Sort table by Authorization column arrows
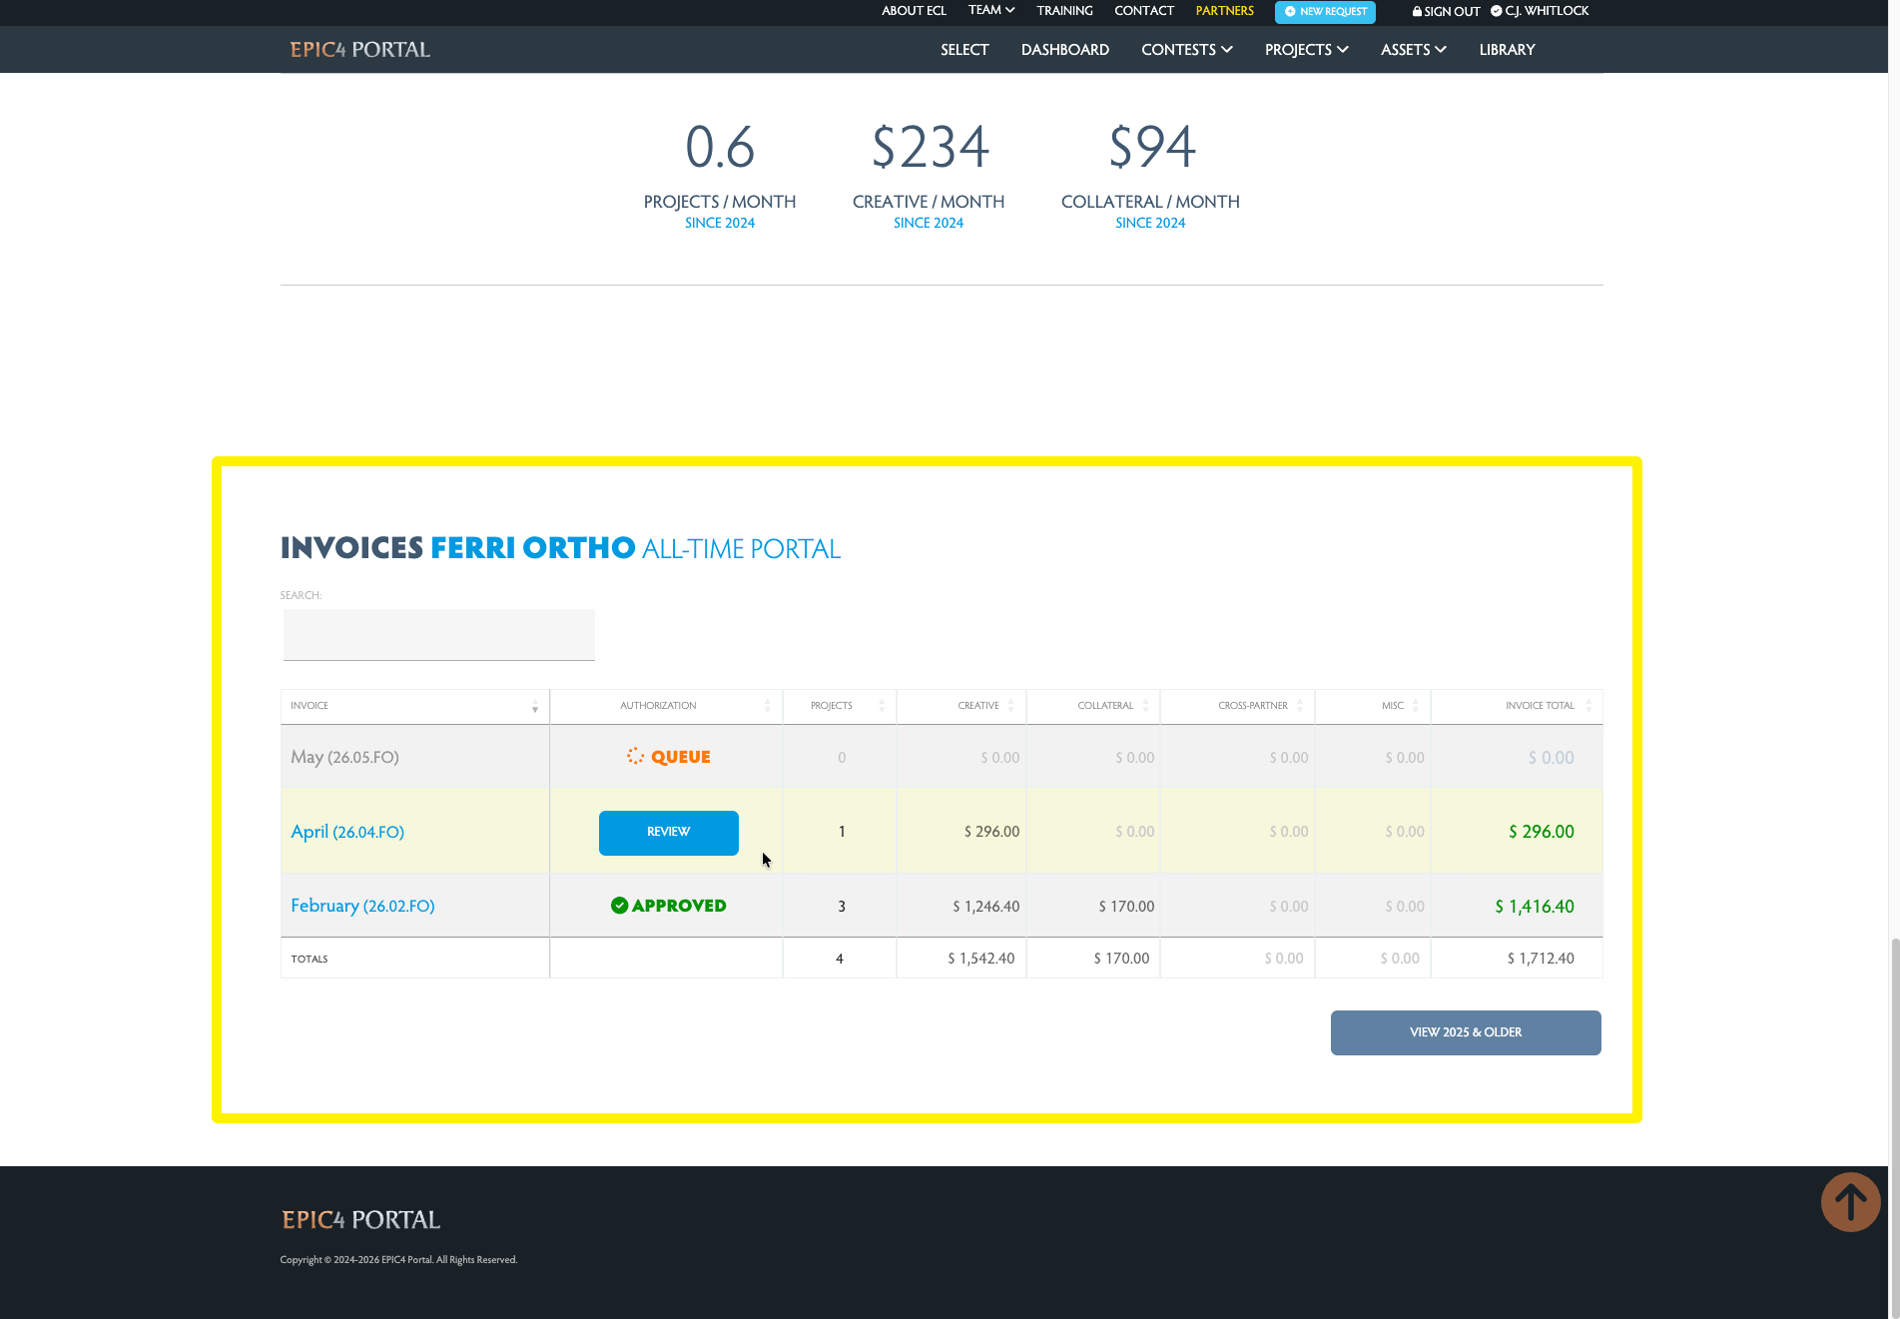 (768, 706)
